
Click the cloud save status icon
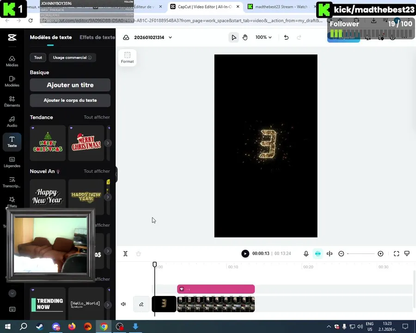coord(126,37)
